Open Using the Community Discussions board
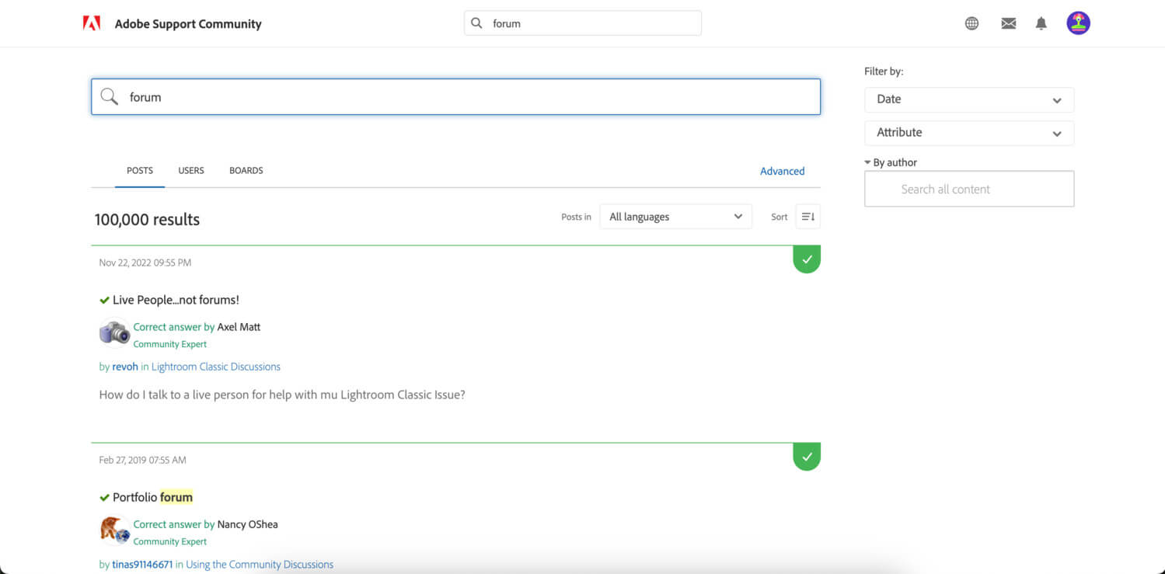 (x=260, y=565)
